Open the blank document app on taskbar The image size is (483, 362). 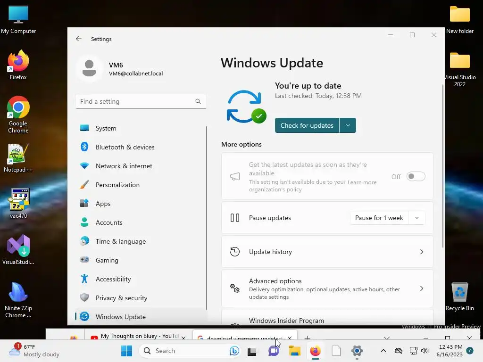click(x=336, y=351)
